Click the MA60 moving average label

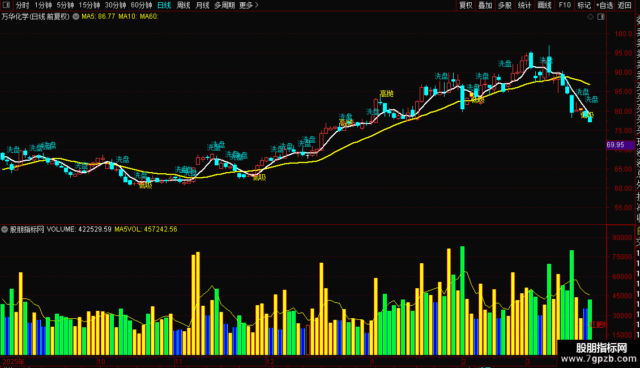click(149, 17)
